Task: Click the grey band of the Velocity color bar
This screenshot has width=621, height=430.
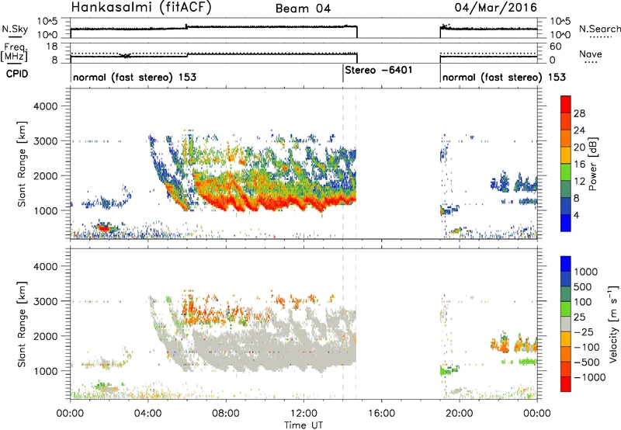Action: pos(566,324)
